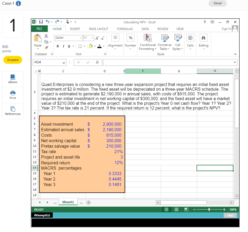This screenshot has height=232, width=248.
Task: Switch to the FORMULAS tab
Action: (125, 29)
